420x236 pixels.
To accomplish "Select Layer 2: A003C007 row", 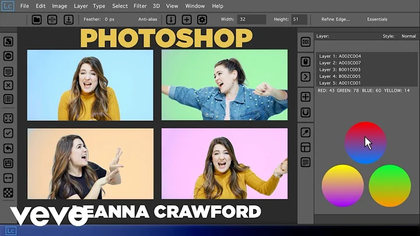I will click(340, 63).
